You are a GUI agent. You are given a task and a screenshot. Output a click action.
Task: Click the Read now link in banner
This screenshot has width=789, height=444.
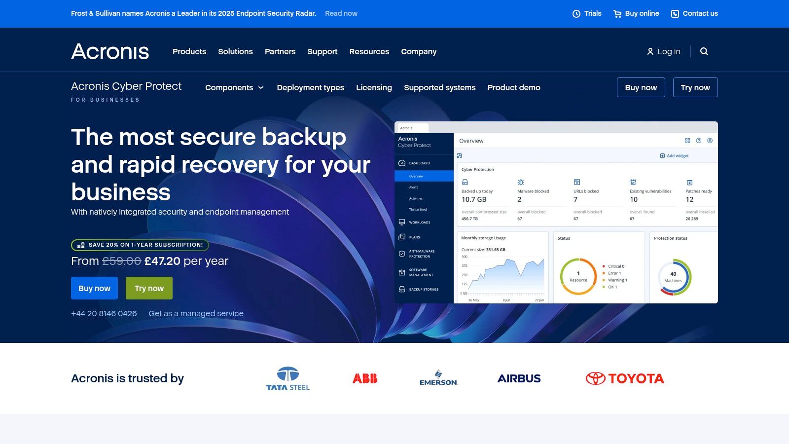point(341,13)
